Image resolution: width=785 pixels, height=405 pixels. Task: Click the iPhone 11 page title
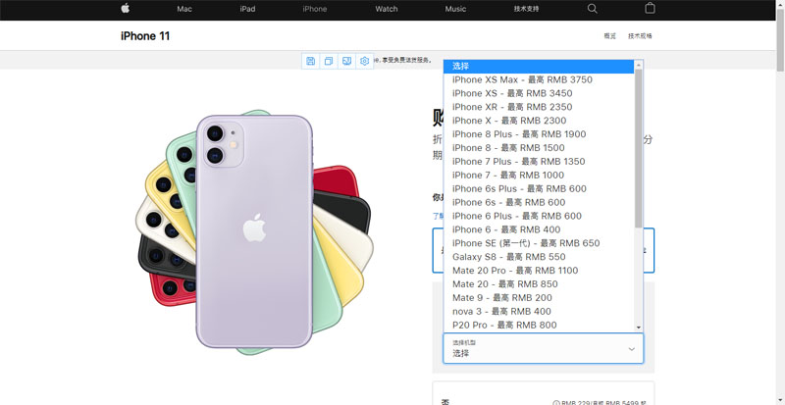point(145,36)
